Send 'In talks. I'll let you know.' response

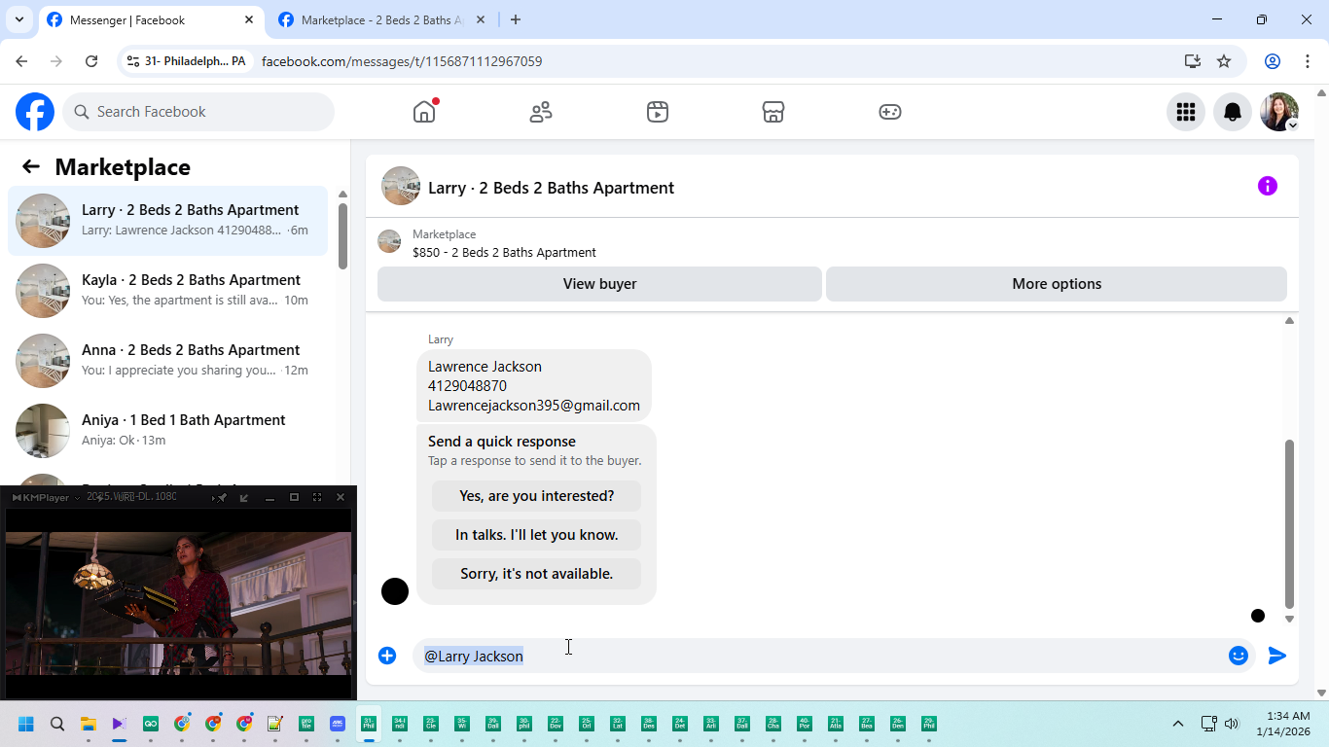tap(537, 535)
